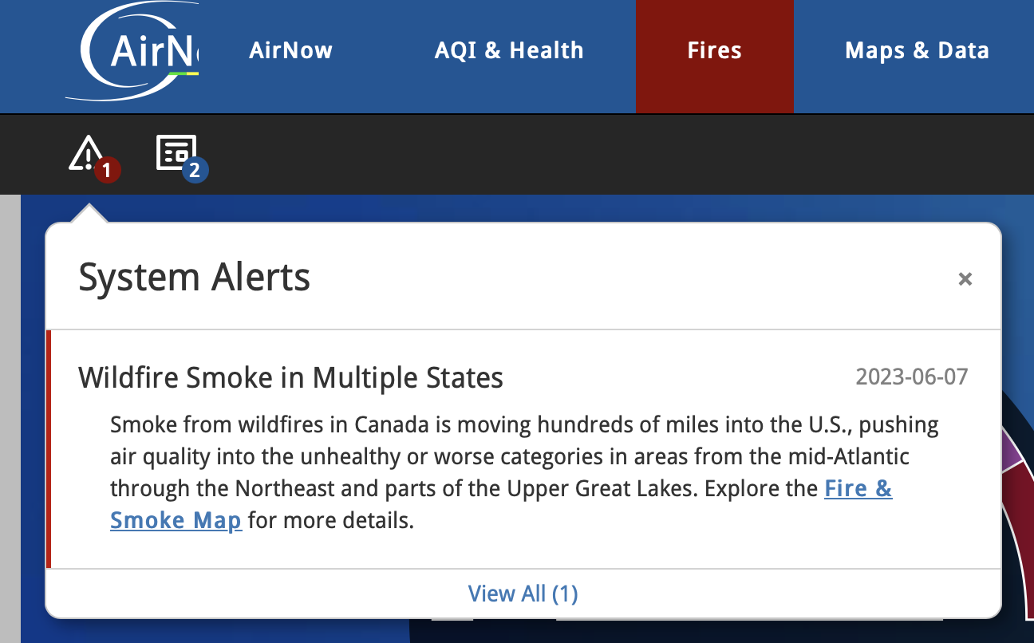Click the Wildfire Smoke in Multiple States heading
Viewport: 1034px width, 643px height.
tap(290, 377)
